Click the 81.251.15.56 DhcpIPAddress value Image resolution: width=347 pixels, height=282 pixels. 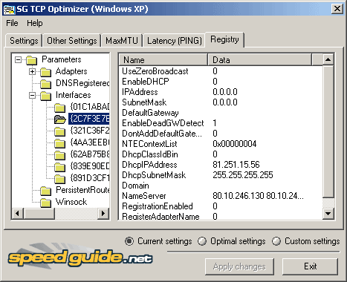tap(236, 165)
